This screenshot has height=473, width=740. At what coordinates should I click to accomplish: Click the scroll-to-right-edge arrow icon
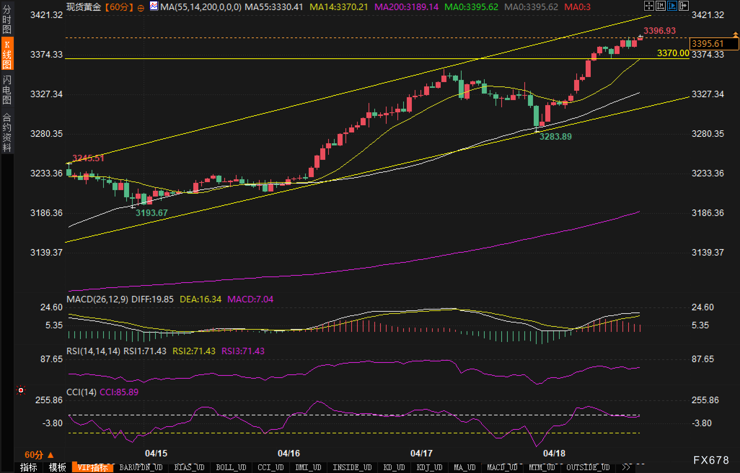[x=684, y=6]
